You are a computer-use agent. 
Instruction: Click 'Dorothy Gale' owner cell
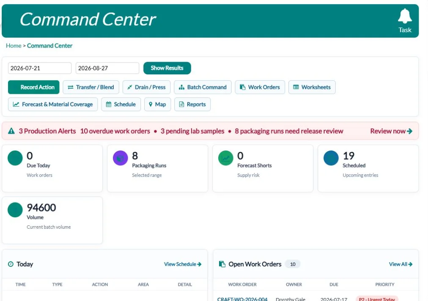click(291, 299)
